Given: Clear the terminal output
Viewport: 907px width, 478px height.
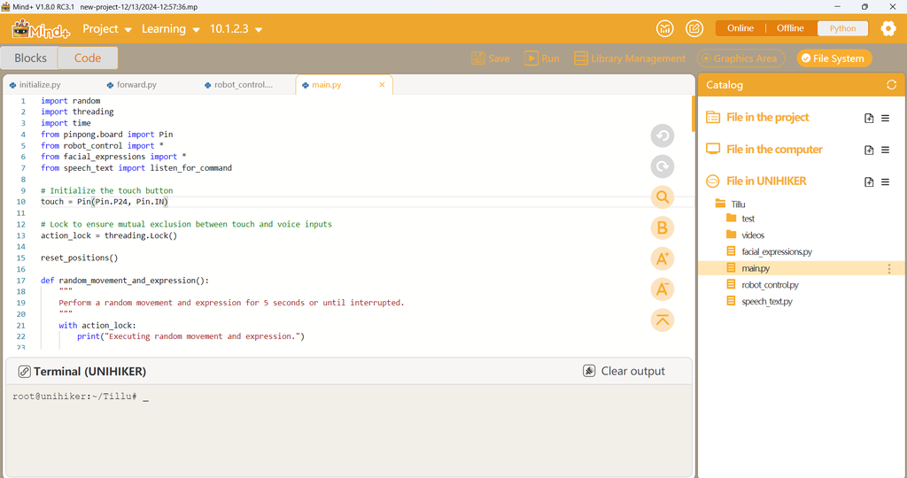Looking at the screenshot, I should [624, 371].
